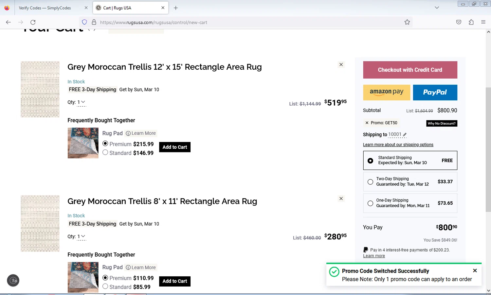Pay using PayPal button

(435, 92)
